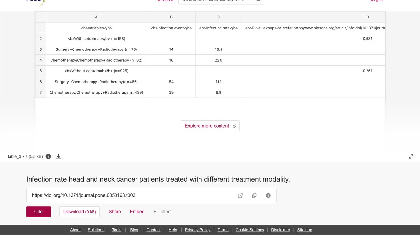Click the Infection event header cell
This screenshot has width=420, height=236.
tap(171, 28)
